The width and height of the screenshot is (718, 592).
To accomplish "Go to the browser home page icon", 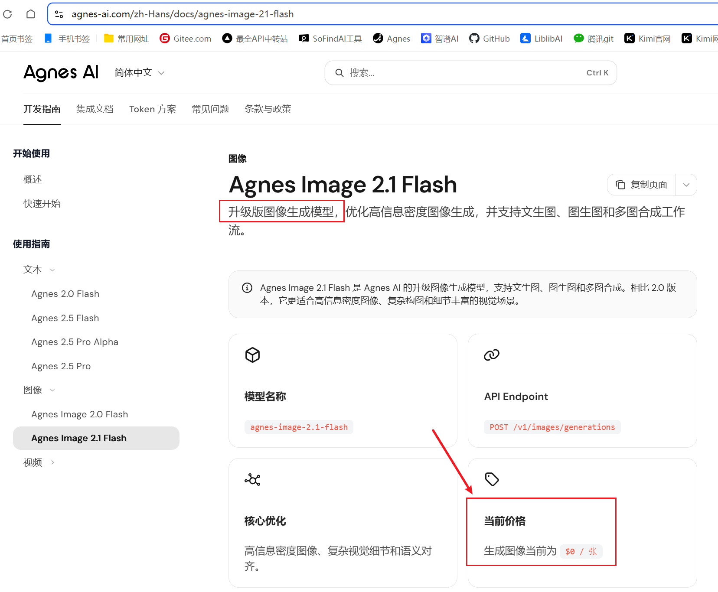I will (31, 14).
